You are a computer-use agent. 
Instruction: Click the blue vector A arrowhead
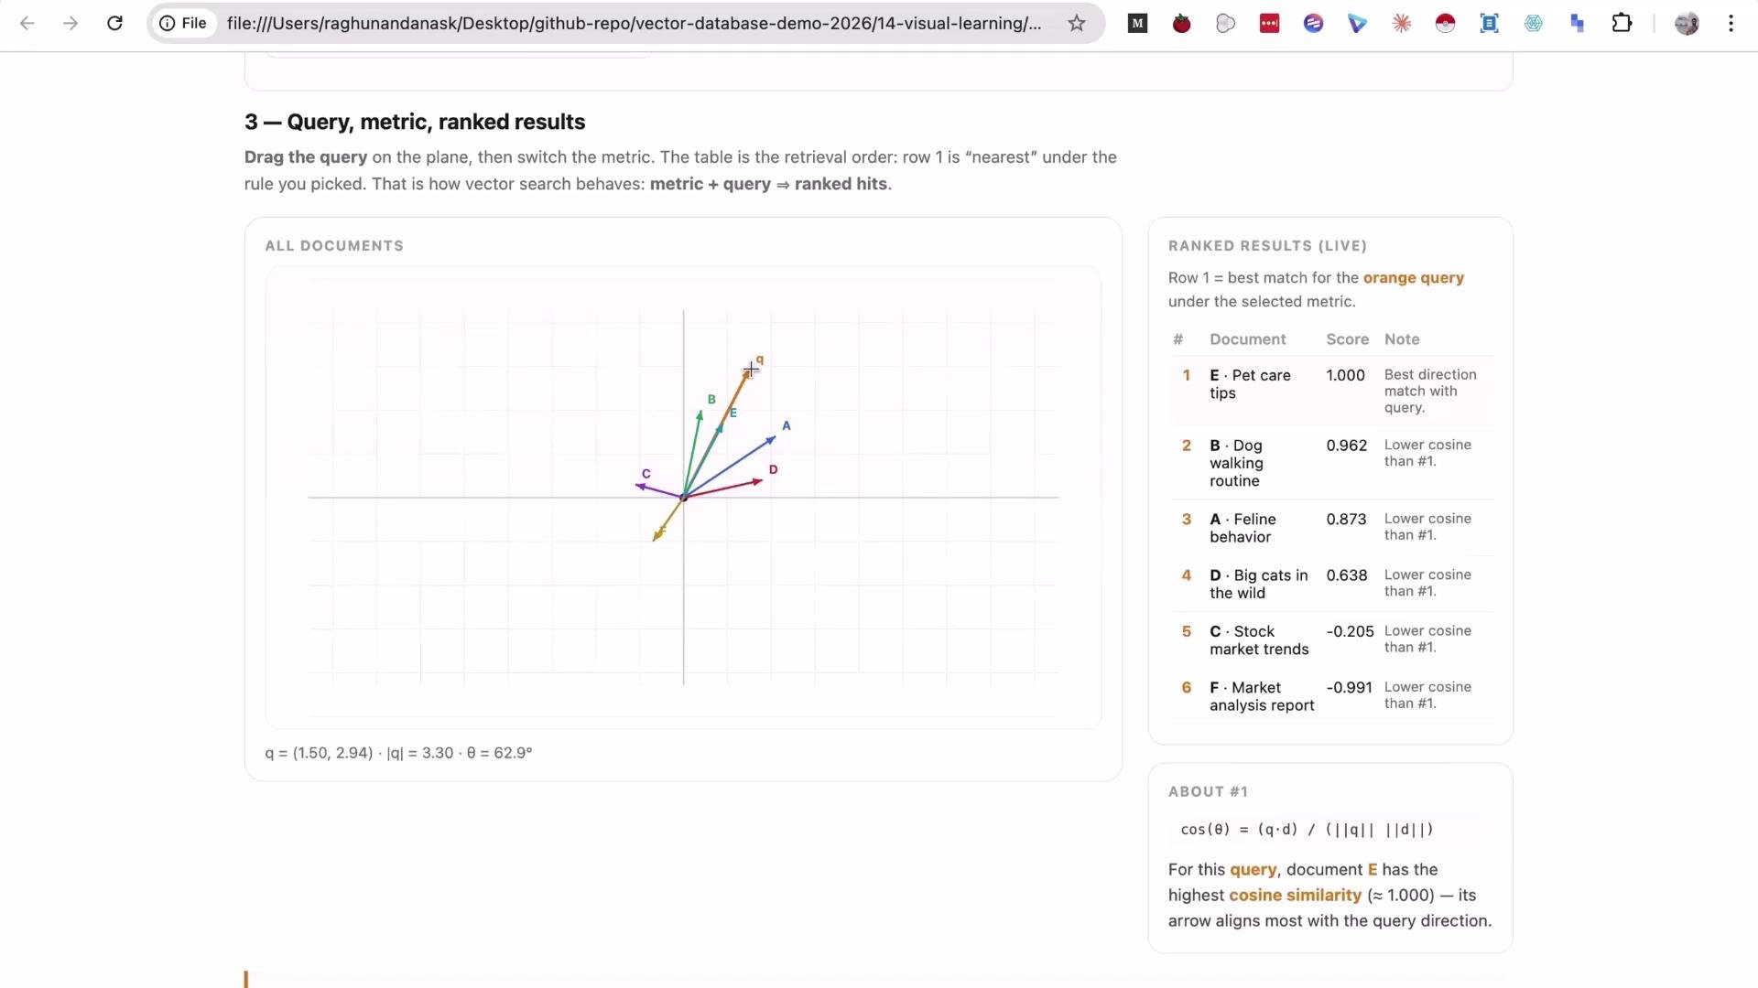coord(772,440)
